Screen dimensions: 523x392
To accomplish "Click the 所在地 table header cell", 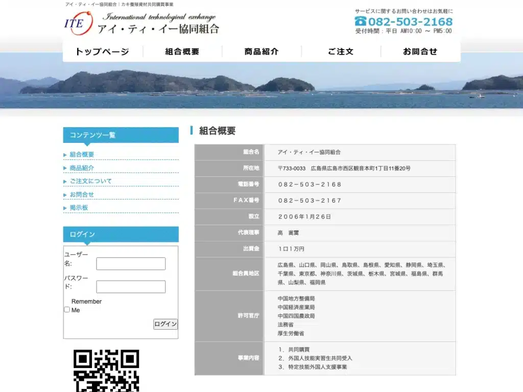I will click(229, 168).
